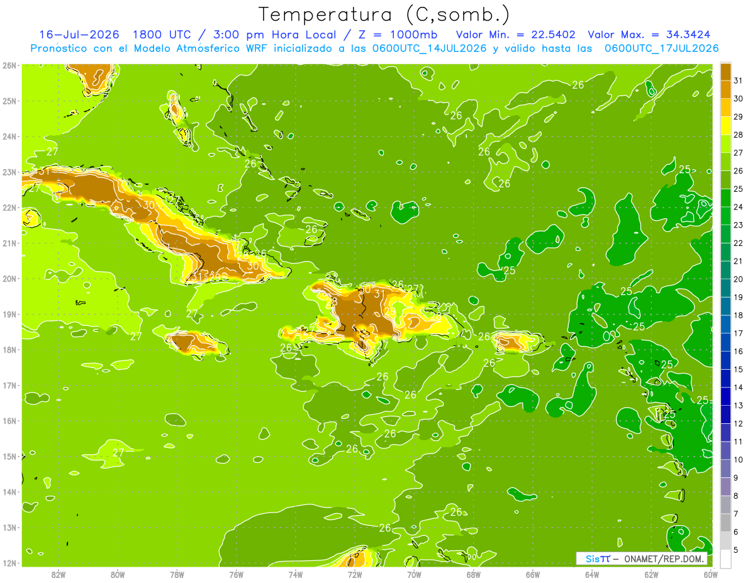The image size is (755, 583).
Task: Click the colorbar swatch between 25 and 26
Action: coord(726,180)
